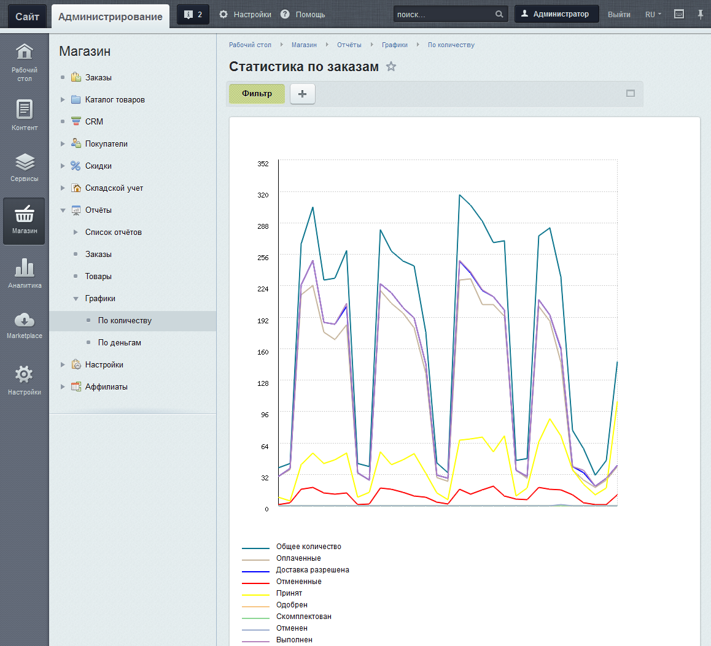The width and height of the screenshot is (711, 646).
Task: Click the red Отмененные legend swatch
Action: [x=256, y=583]
